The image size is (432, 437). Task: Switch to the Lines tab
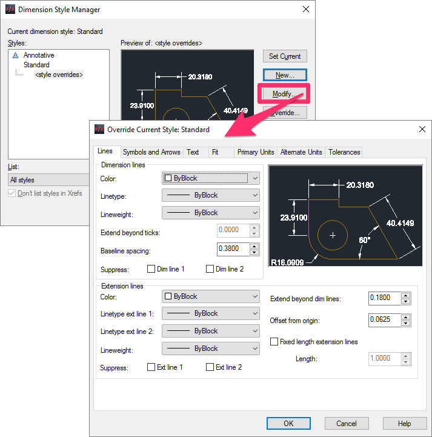105,151
